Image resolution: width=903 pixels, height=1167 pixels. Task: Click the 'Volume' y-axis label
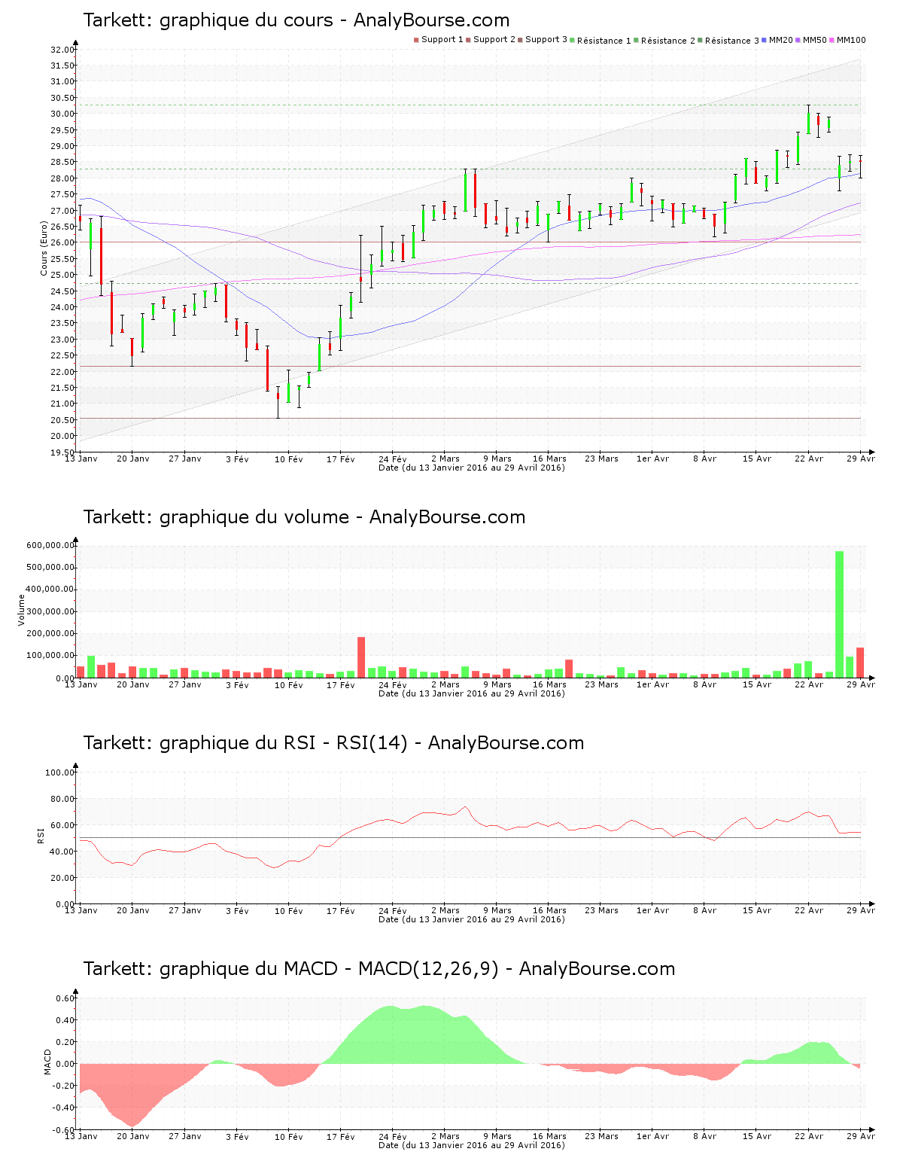(21, 610)
